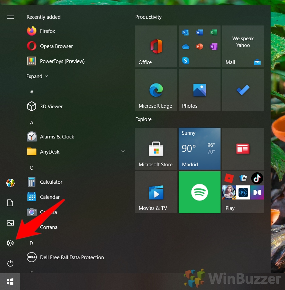Open the Microsoft Store tile

[x=156, y=149]
